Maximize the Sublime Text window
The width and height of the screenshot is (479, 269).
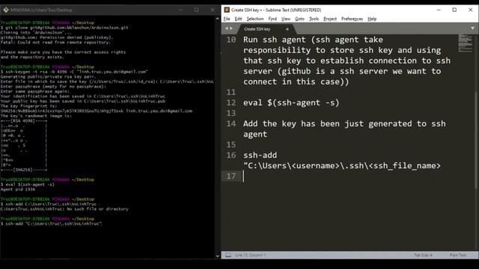[454, 10]
